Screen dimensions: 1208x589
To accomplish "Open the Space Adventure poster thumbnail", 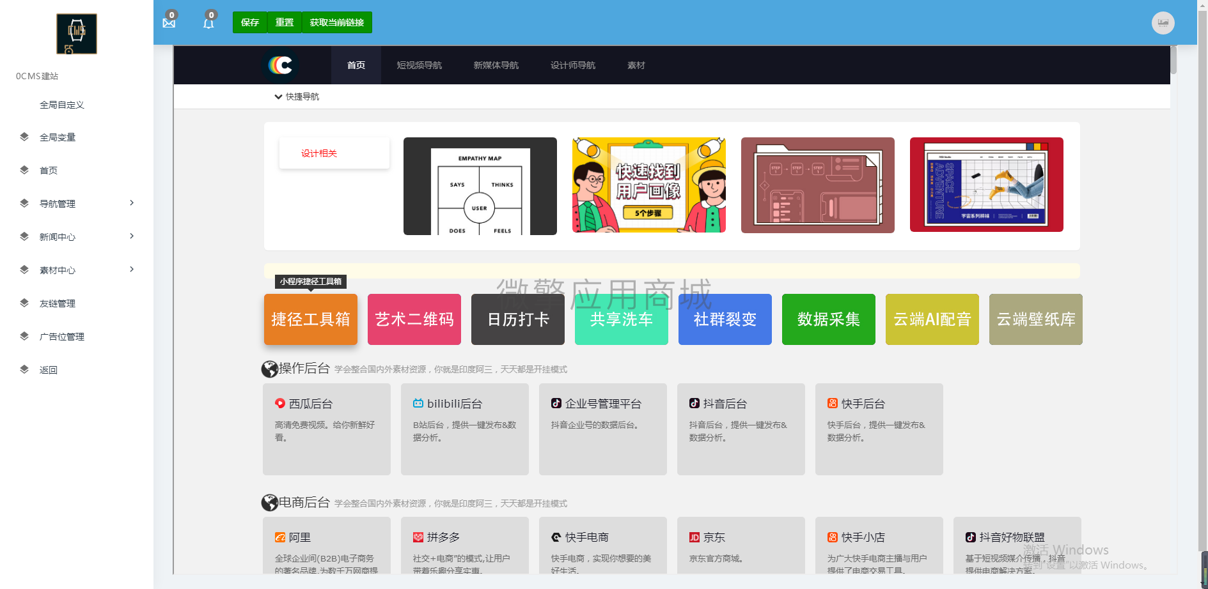I will [x=987, y=185].
